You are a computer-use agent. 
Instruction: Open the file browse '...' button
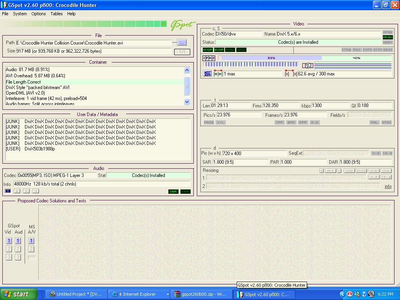[x=182, y=43]
